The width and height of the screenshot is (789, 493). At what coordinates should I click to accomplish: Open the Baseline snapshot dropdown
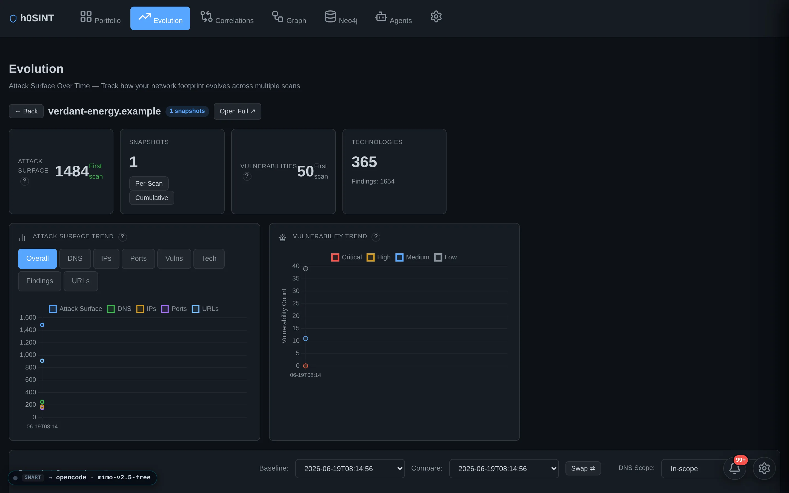pos(350,469)
